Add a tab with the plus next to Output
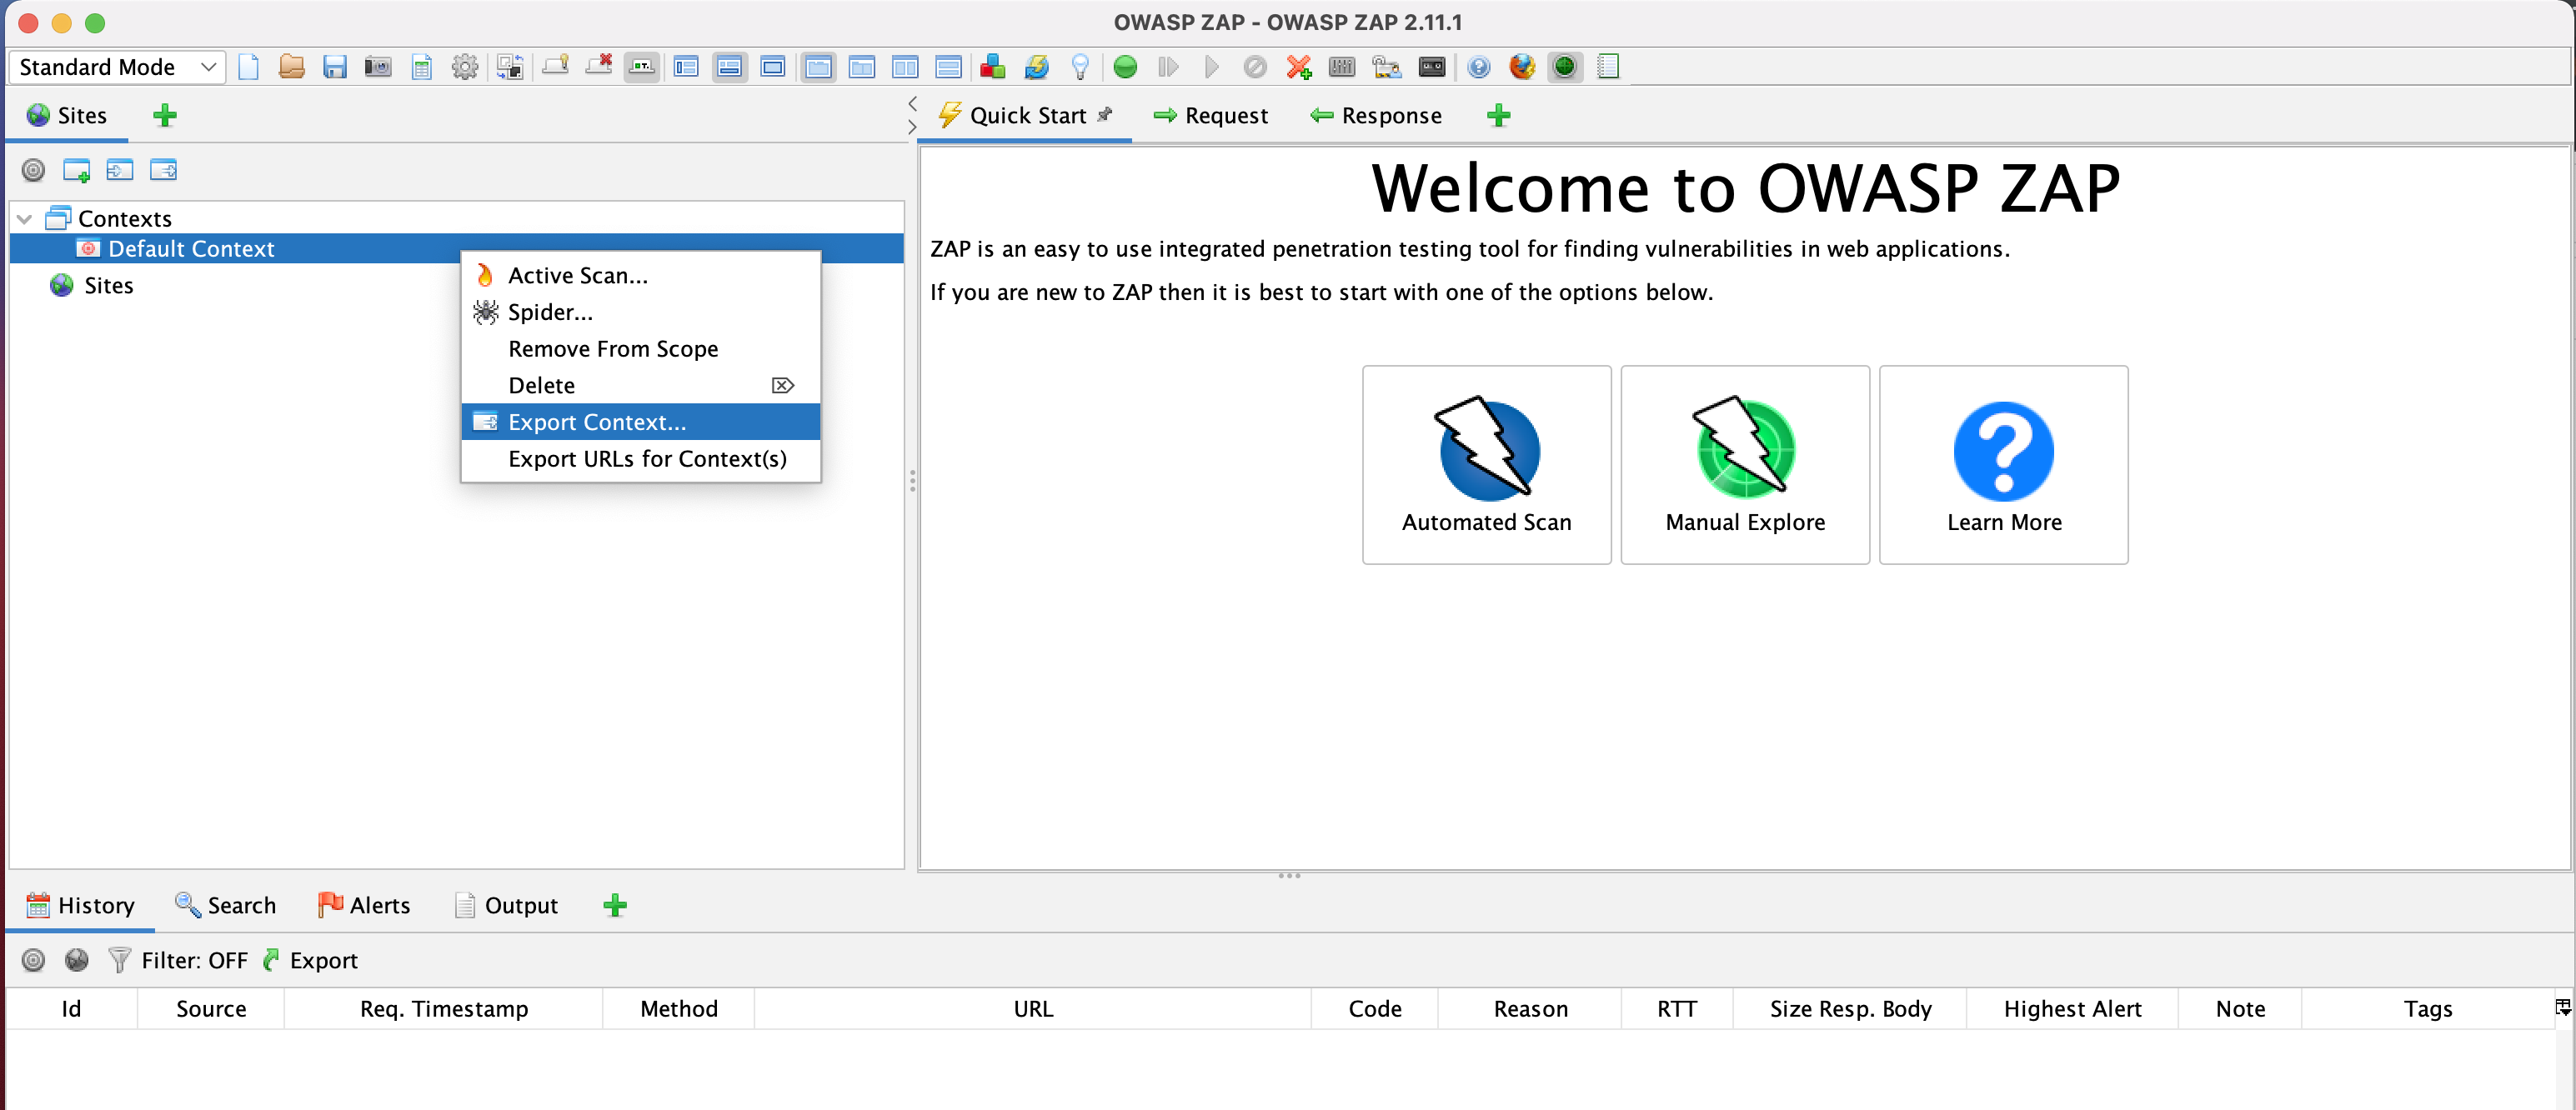This screenshot has width=2576, height=1110. 615,905
